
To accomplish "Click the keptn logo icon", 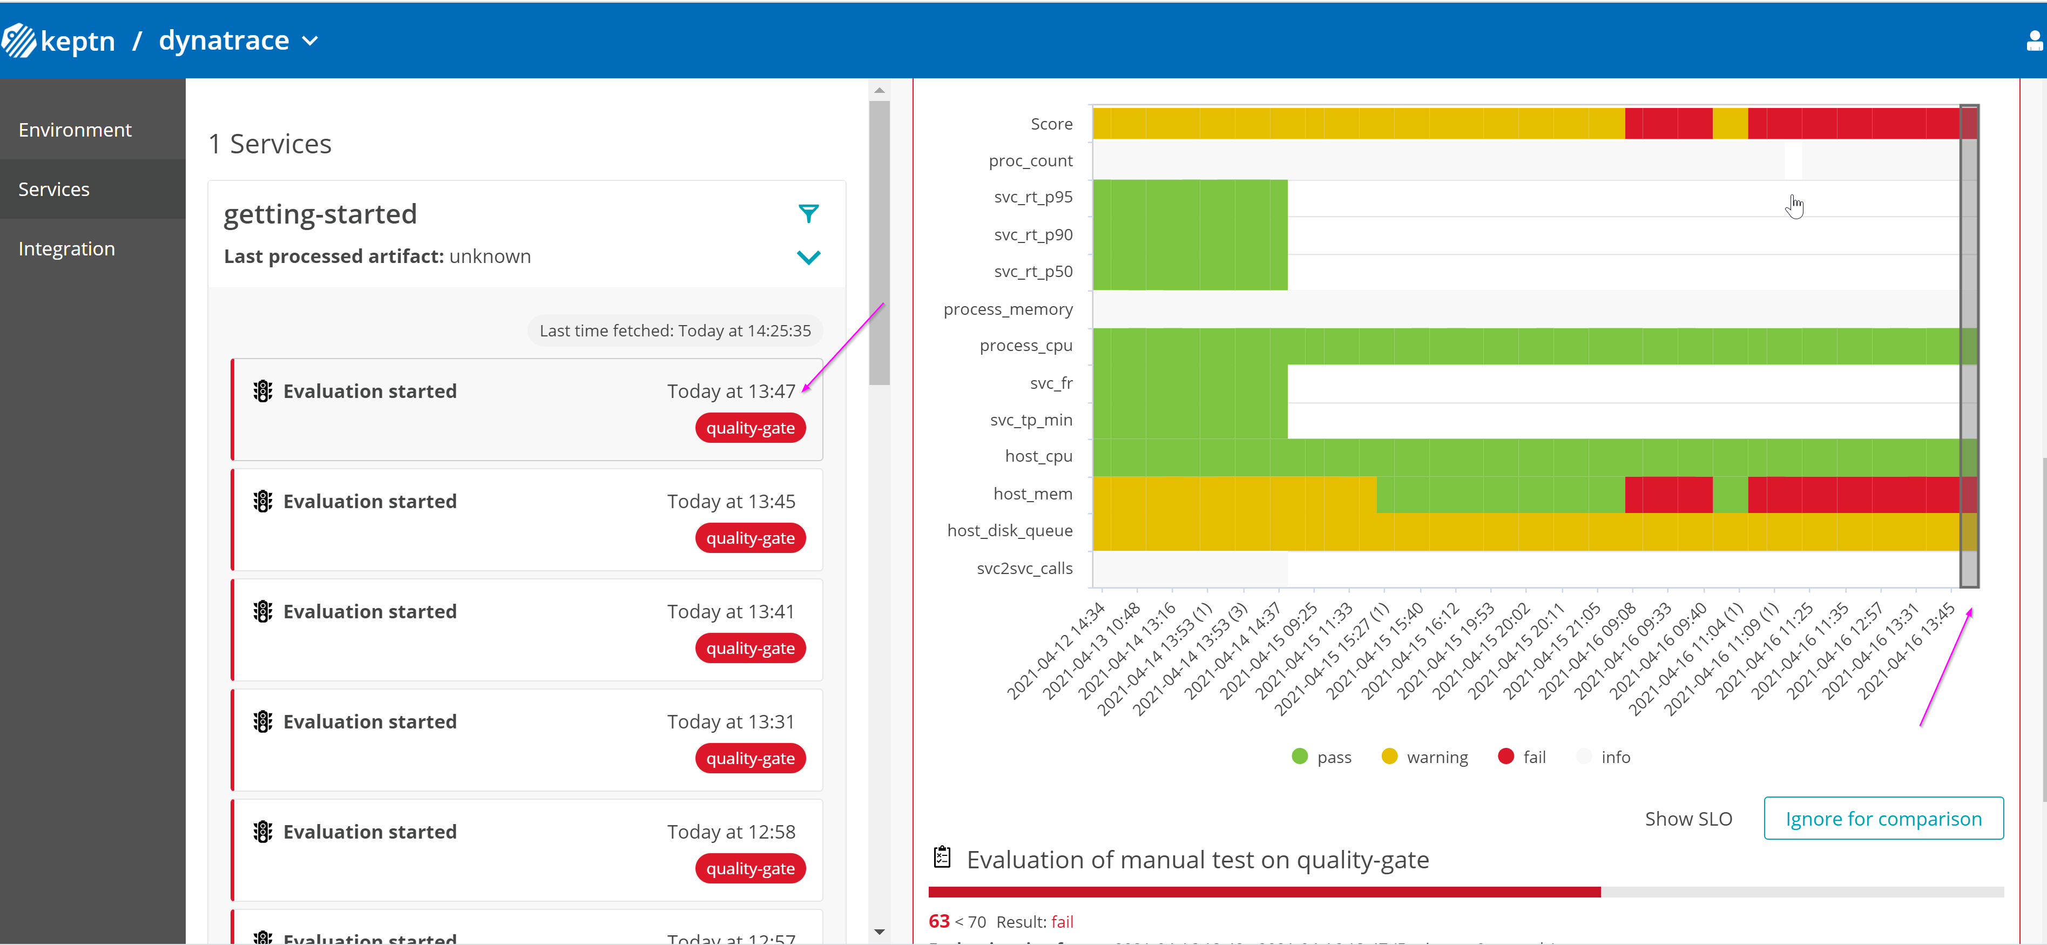I will tap(19, 40).
